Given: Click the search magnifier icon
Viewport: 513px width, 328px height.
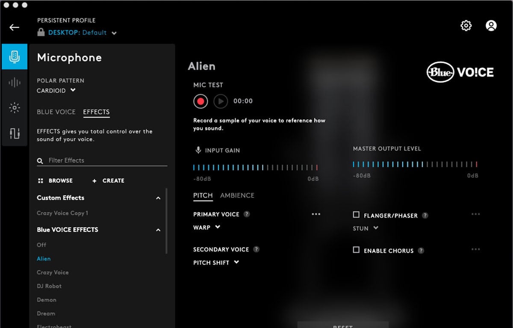Looking at the screenshot, I should pyautogui.click(x=40, y=161).
